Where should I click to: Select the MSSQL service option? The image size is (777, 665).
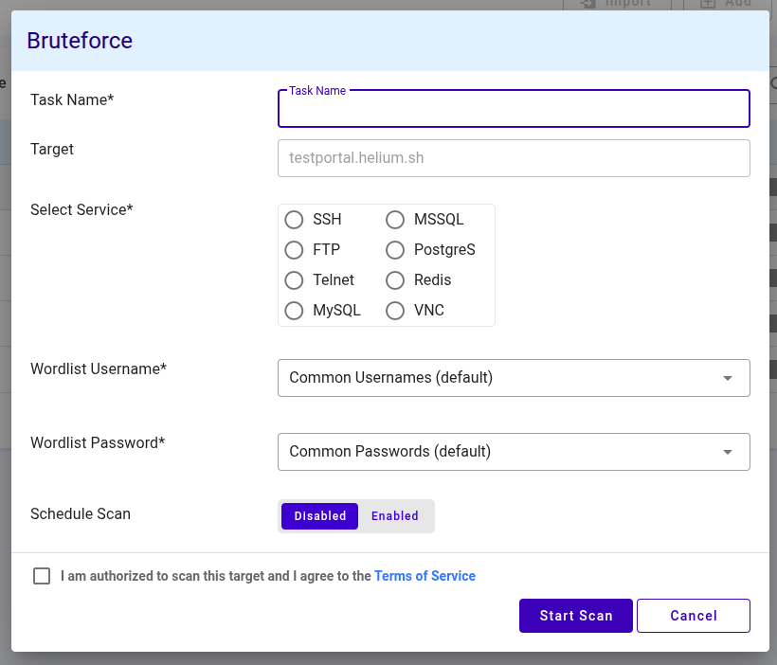tap(395, 220)
